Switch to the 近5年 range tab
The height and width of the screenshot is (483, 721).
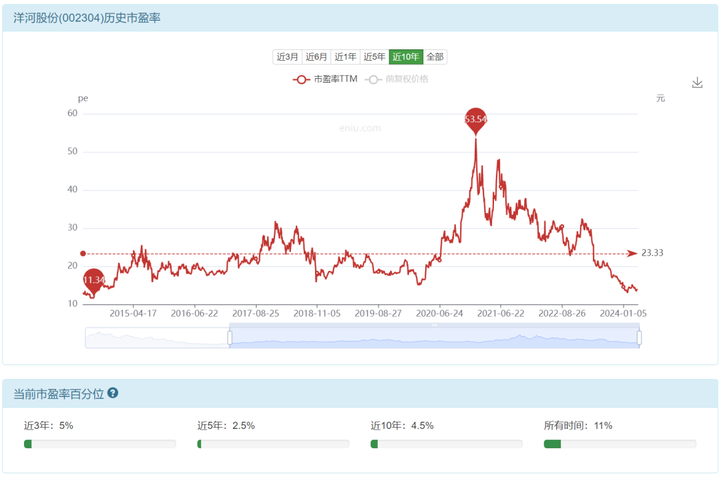pos(375,57)
